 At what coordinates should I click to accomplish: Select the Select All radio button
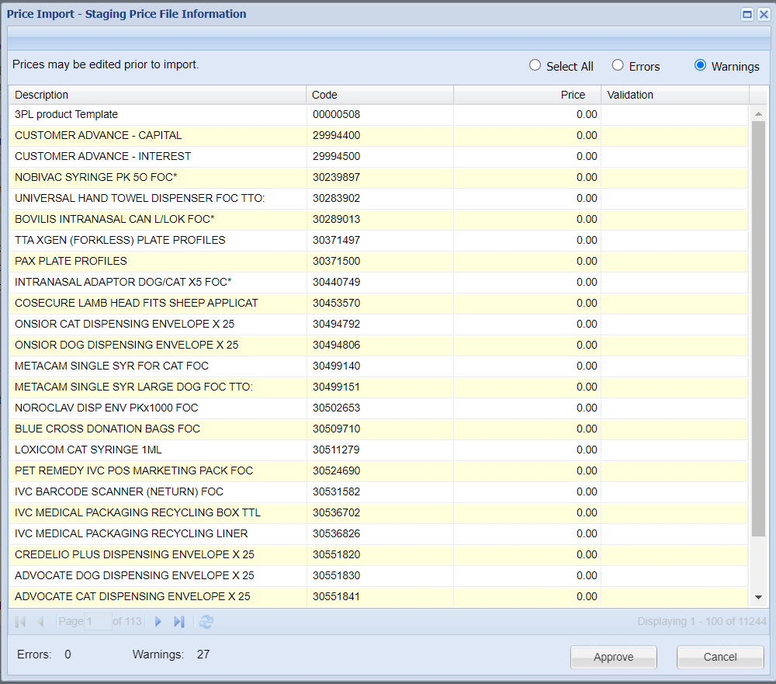[x=535, y=66]
